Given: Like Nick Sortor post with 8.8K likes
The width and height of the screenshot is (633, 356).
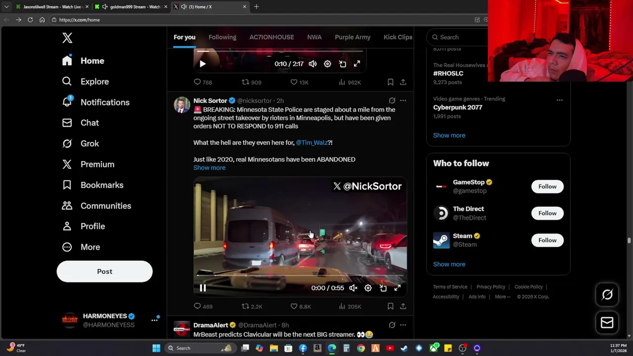Looking at the screenshot, I should (x=300, y=307).
